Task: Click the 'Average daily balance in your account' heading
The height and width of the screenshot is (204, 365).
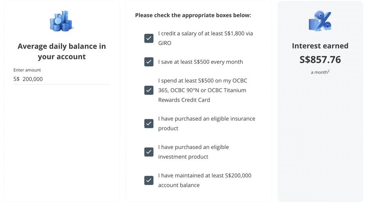Action: pyautogui.click(x=62, y=51)
